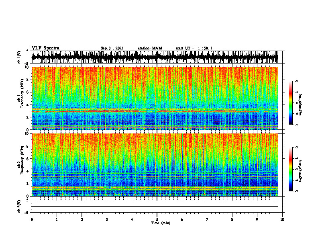Click time axis tick label 1
The width and height of the screenshot is (318, 246).
click(x=57, y=219)
